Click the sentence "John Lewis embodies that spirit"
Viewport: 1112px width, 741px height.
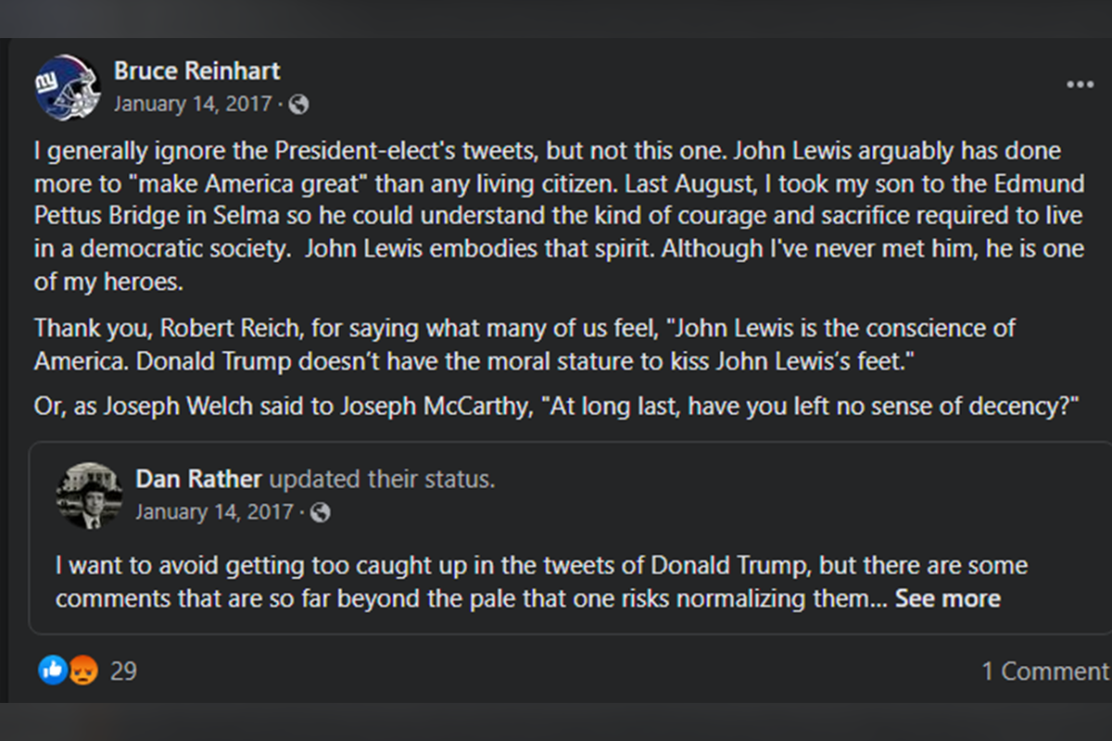pos(480,249)
